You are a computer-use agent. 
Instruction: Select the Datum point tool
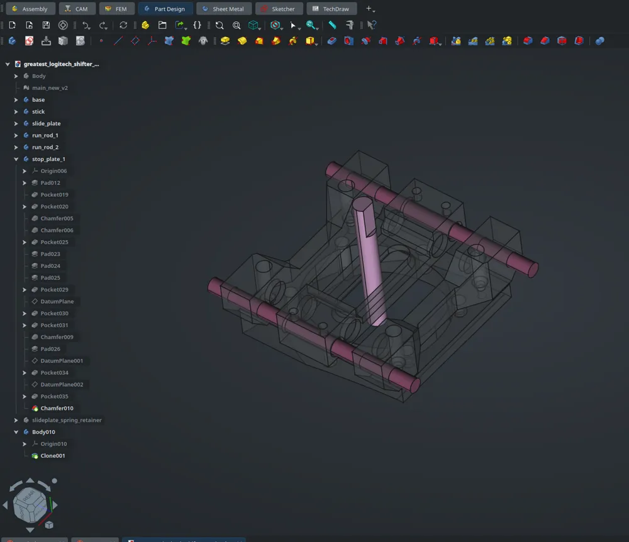[101, 41]
